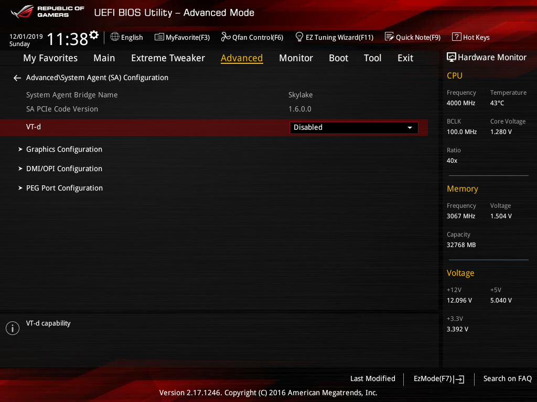
Task: Click the Hot Keys question mark icon
Action: 457,37
